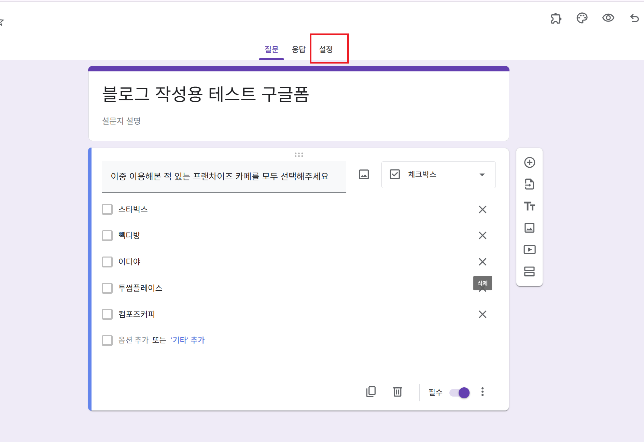Duplicate the question with copy icon

371,392
